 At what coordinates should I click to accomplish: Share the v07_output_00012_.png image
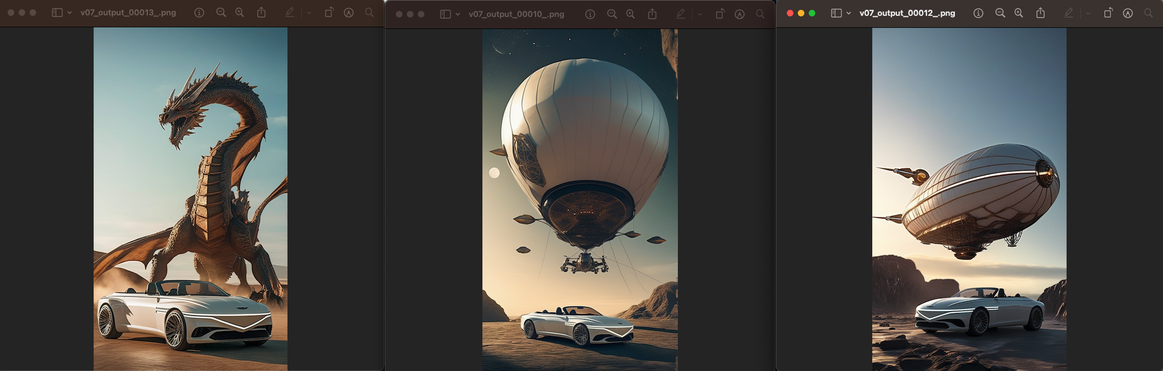(x=1041, y=13)
